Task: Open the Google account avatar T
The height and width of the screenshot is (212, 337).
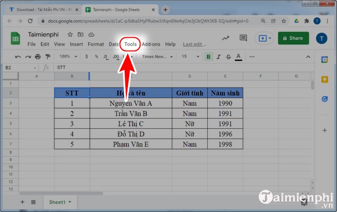Action: 321,39
